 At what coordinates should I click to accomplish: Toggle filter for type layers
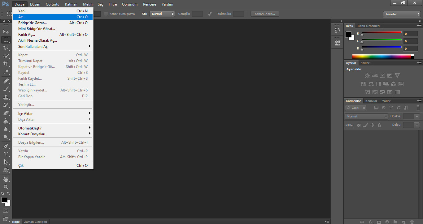click(391, 108)
